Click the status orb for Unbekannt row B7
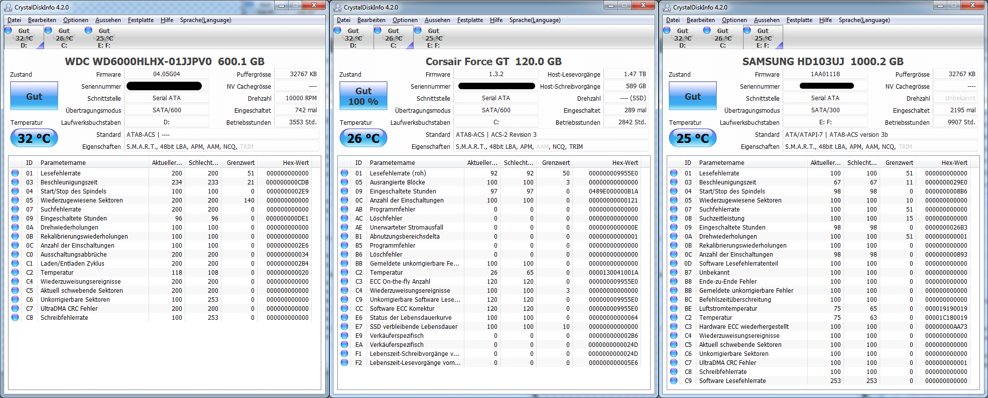 coord(674,272)
